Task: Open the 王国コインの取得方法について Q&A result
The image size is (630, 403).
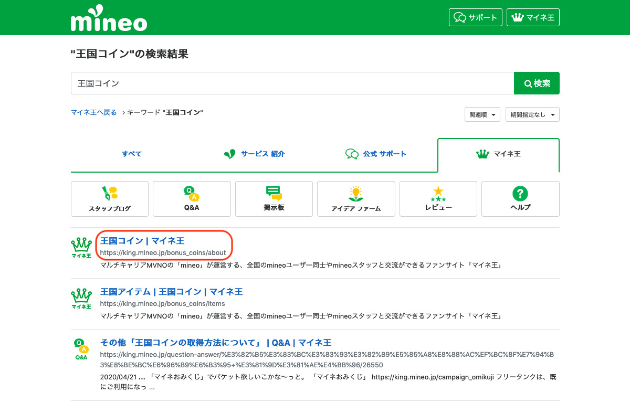Action: point(216,343)
